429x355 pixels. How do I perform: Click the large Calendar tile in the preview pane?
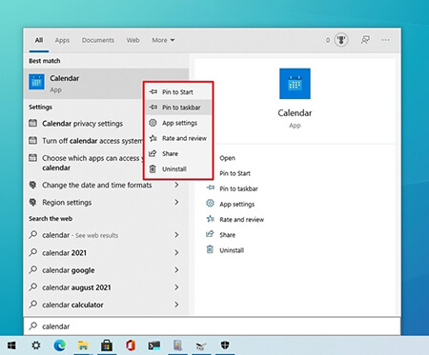pos(295,84)
